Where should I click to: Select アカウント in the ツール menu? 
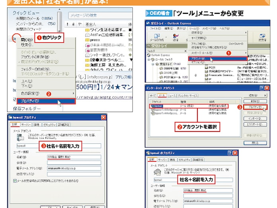(218, 59)
